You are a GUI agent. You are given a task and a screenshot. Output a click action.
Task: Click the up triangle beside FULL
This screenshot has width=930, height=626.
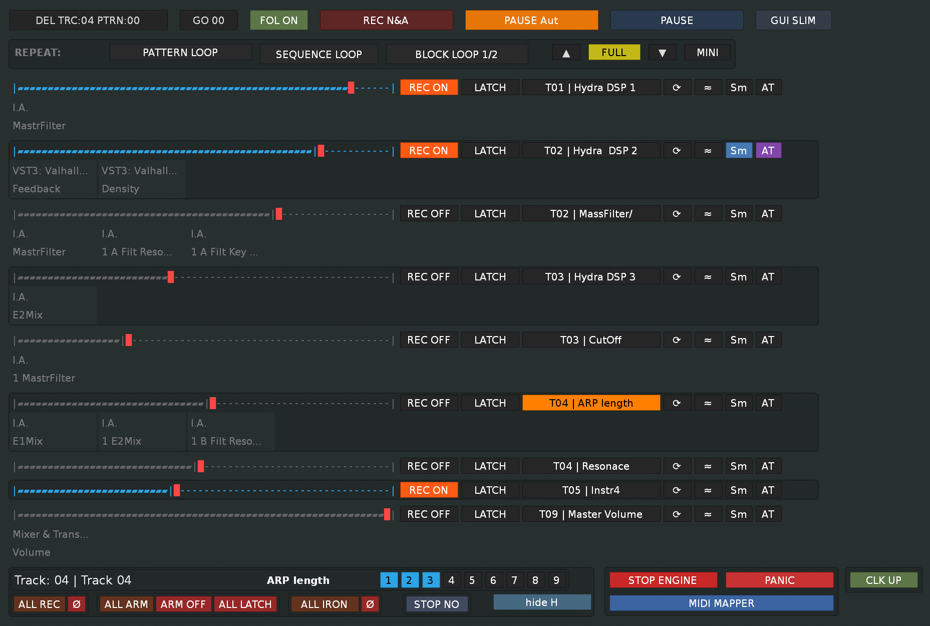[566, 53]
